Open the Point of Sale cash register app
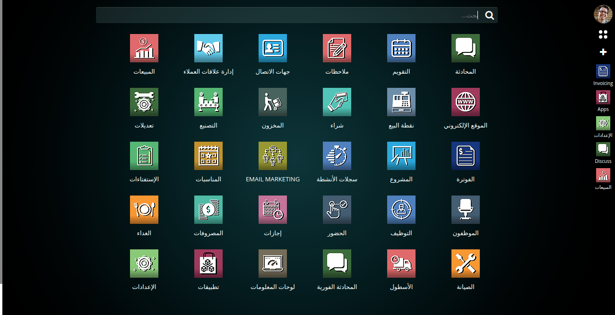Image resolution: width=615 pixels, height=315 pixels. [401, 102]
